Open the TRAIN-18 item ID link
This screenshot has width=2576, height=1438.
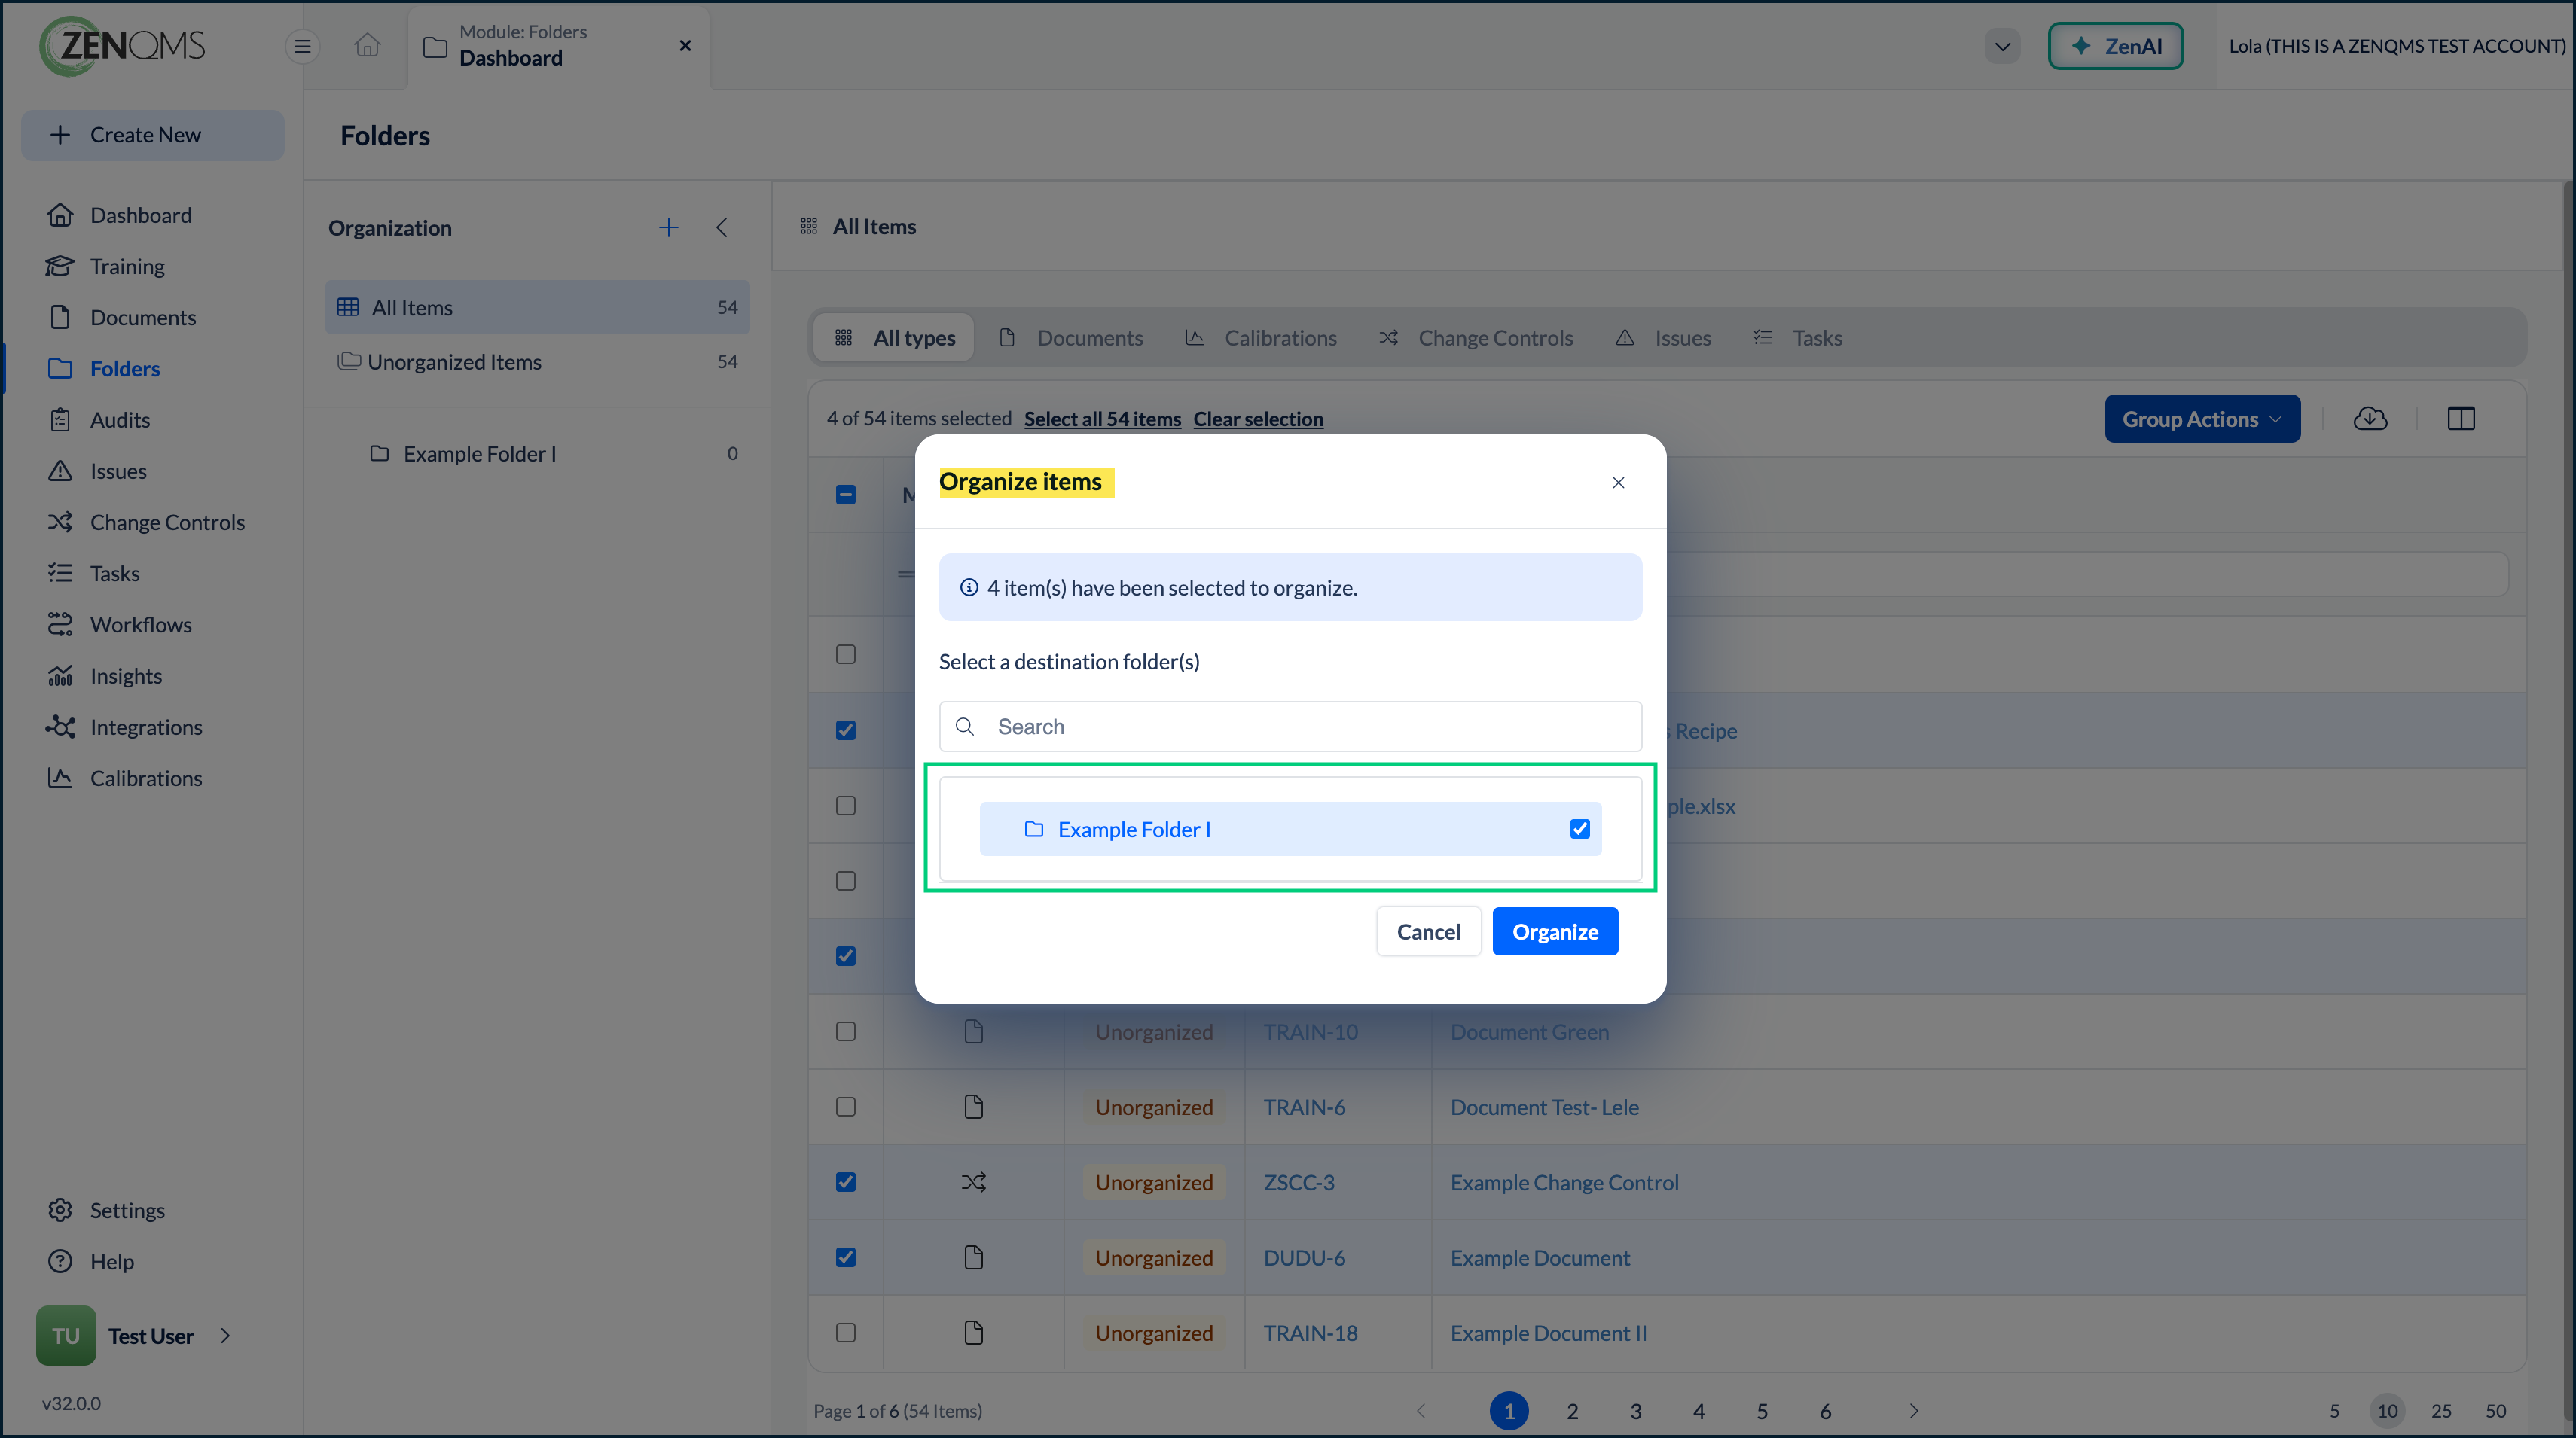point(1310,1333)
